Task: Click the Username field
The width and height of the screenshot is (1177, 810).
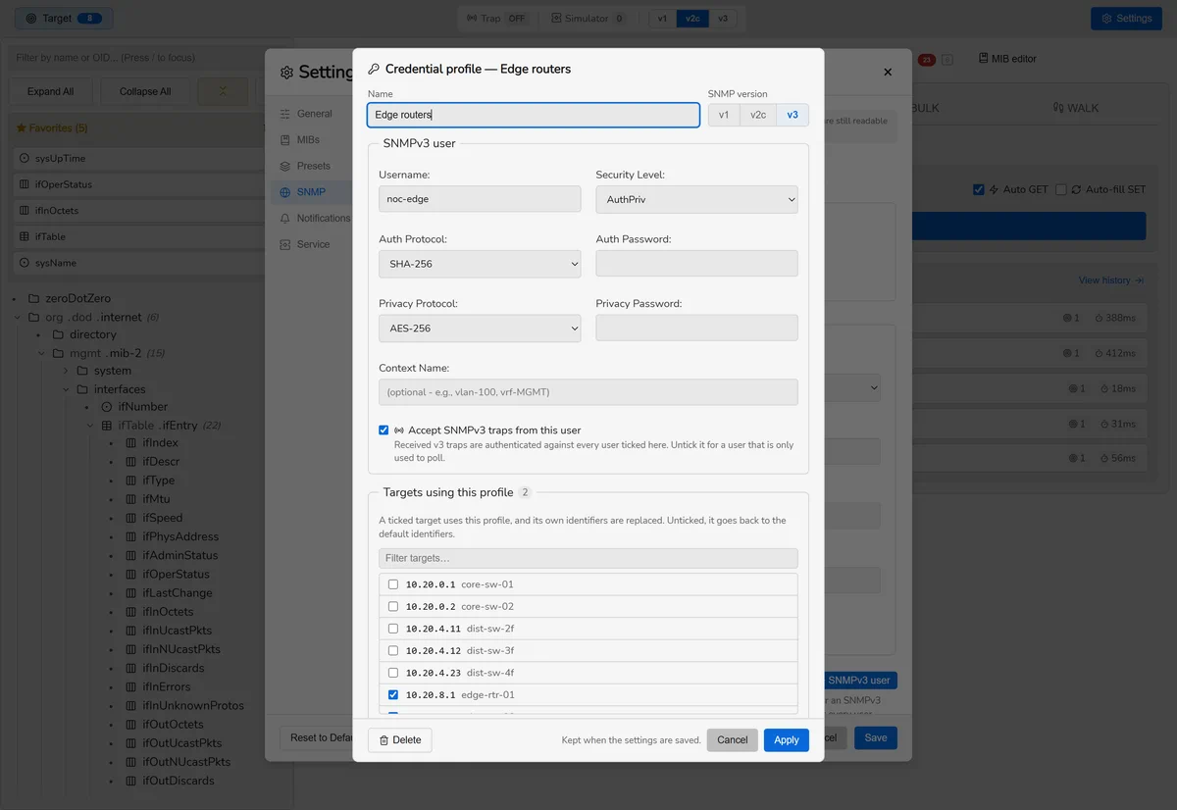Action: coord(480,199)
